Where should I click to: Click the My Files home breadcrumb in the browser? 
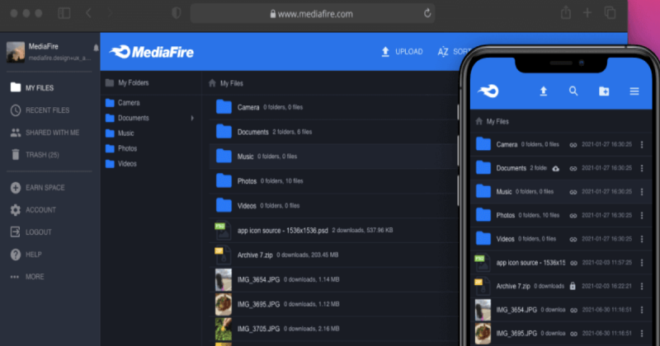tap(226, 83)
